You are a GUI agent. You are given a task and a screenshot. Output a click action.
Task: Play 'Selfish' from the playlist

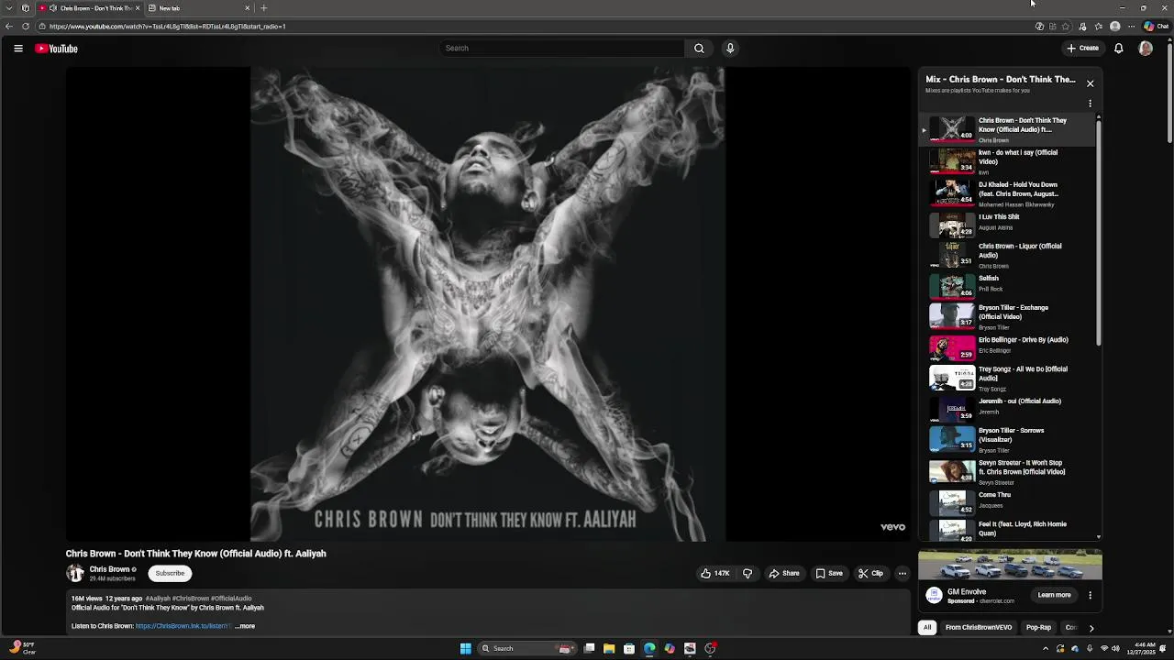coord(1007,286)
